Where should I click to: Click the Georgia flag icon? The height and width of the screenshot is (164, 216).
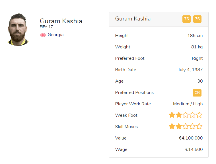[43, 35]
